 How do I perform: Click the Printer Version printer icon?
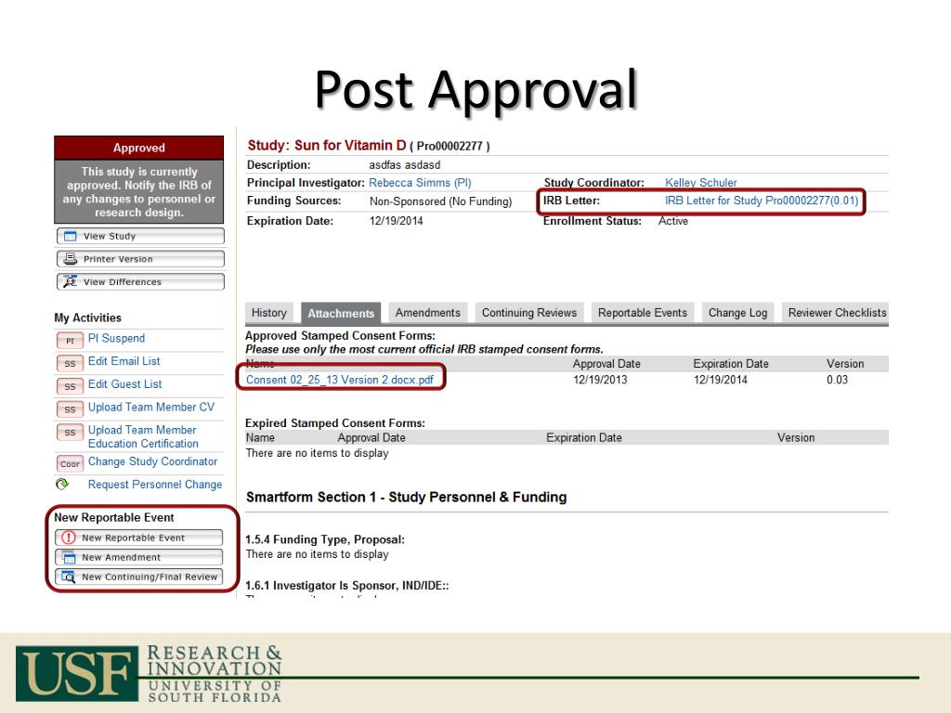tap(71, 259)
